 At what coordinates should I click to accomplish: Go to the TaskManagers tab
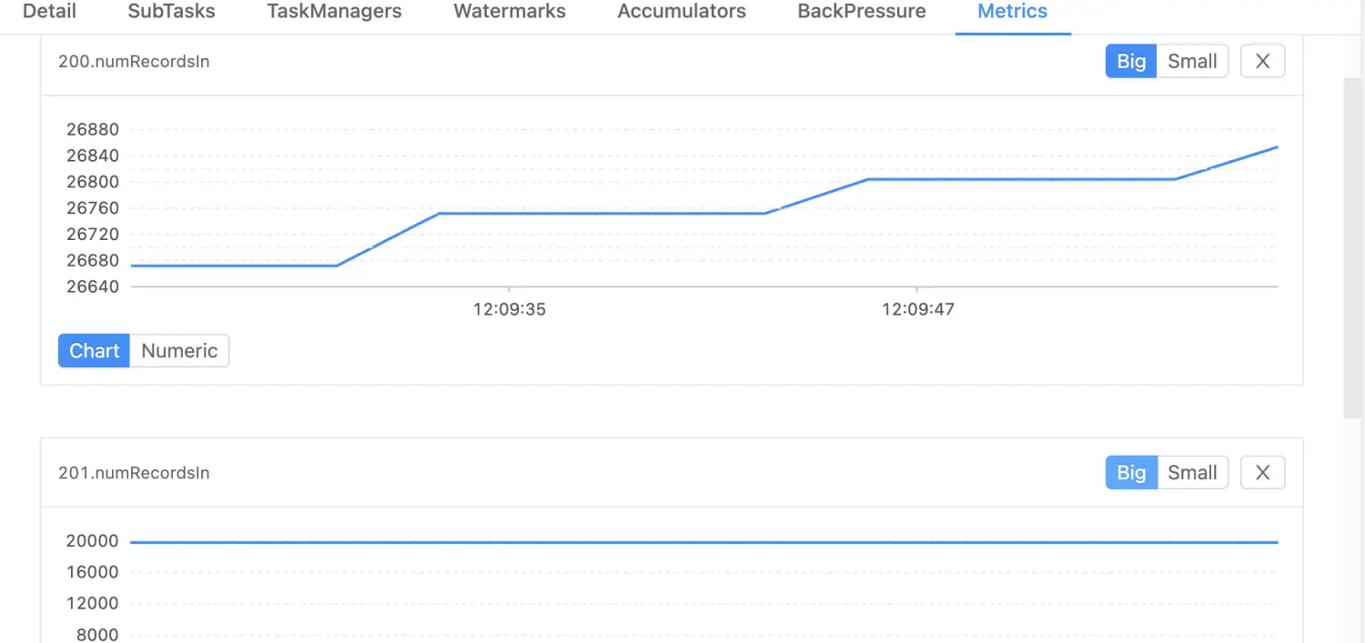point(334,12)
